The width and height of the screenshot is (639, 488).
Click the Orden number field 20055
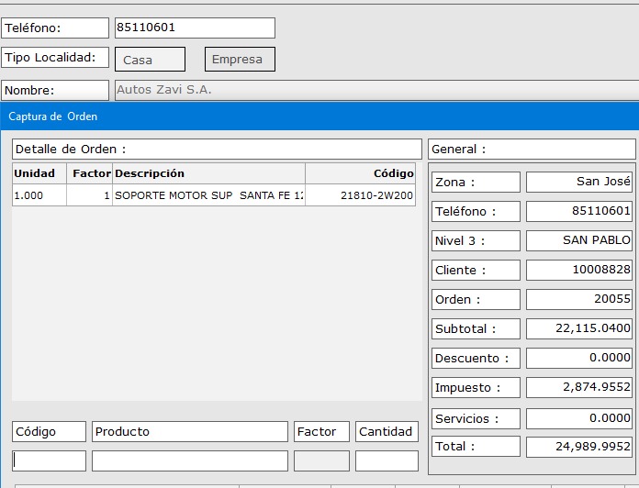point(578,299)
